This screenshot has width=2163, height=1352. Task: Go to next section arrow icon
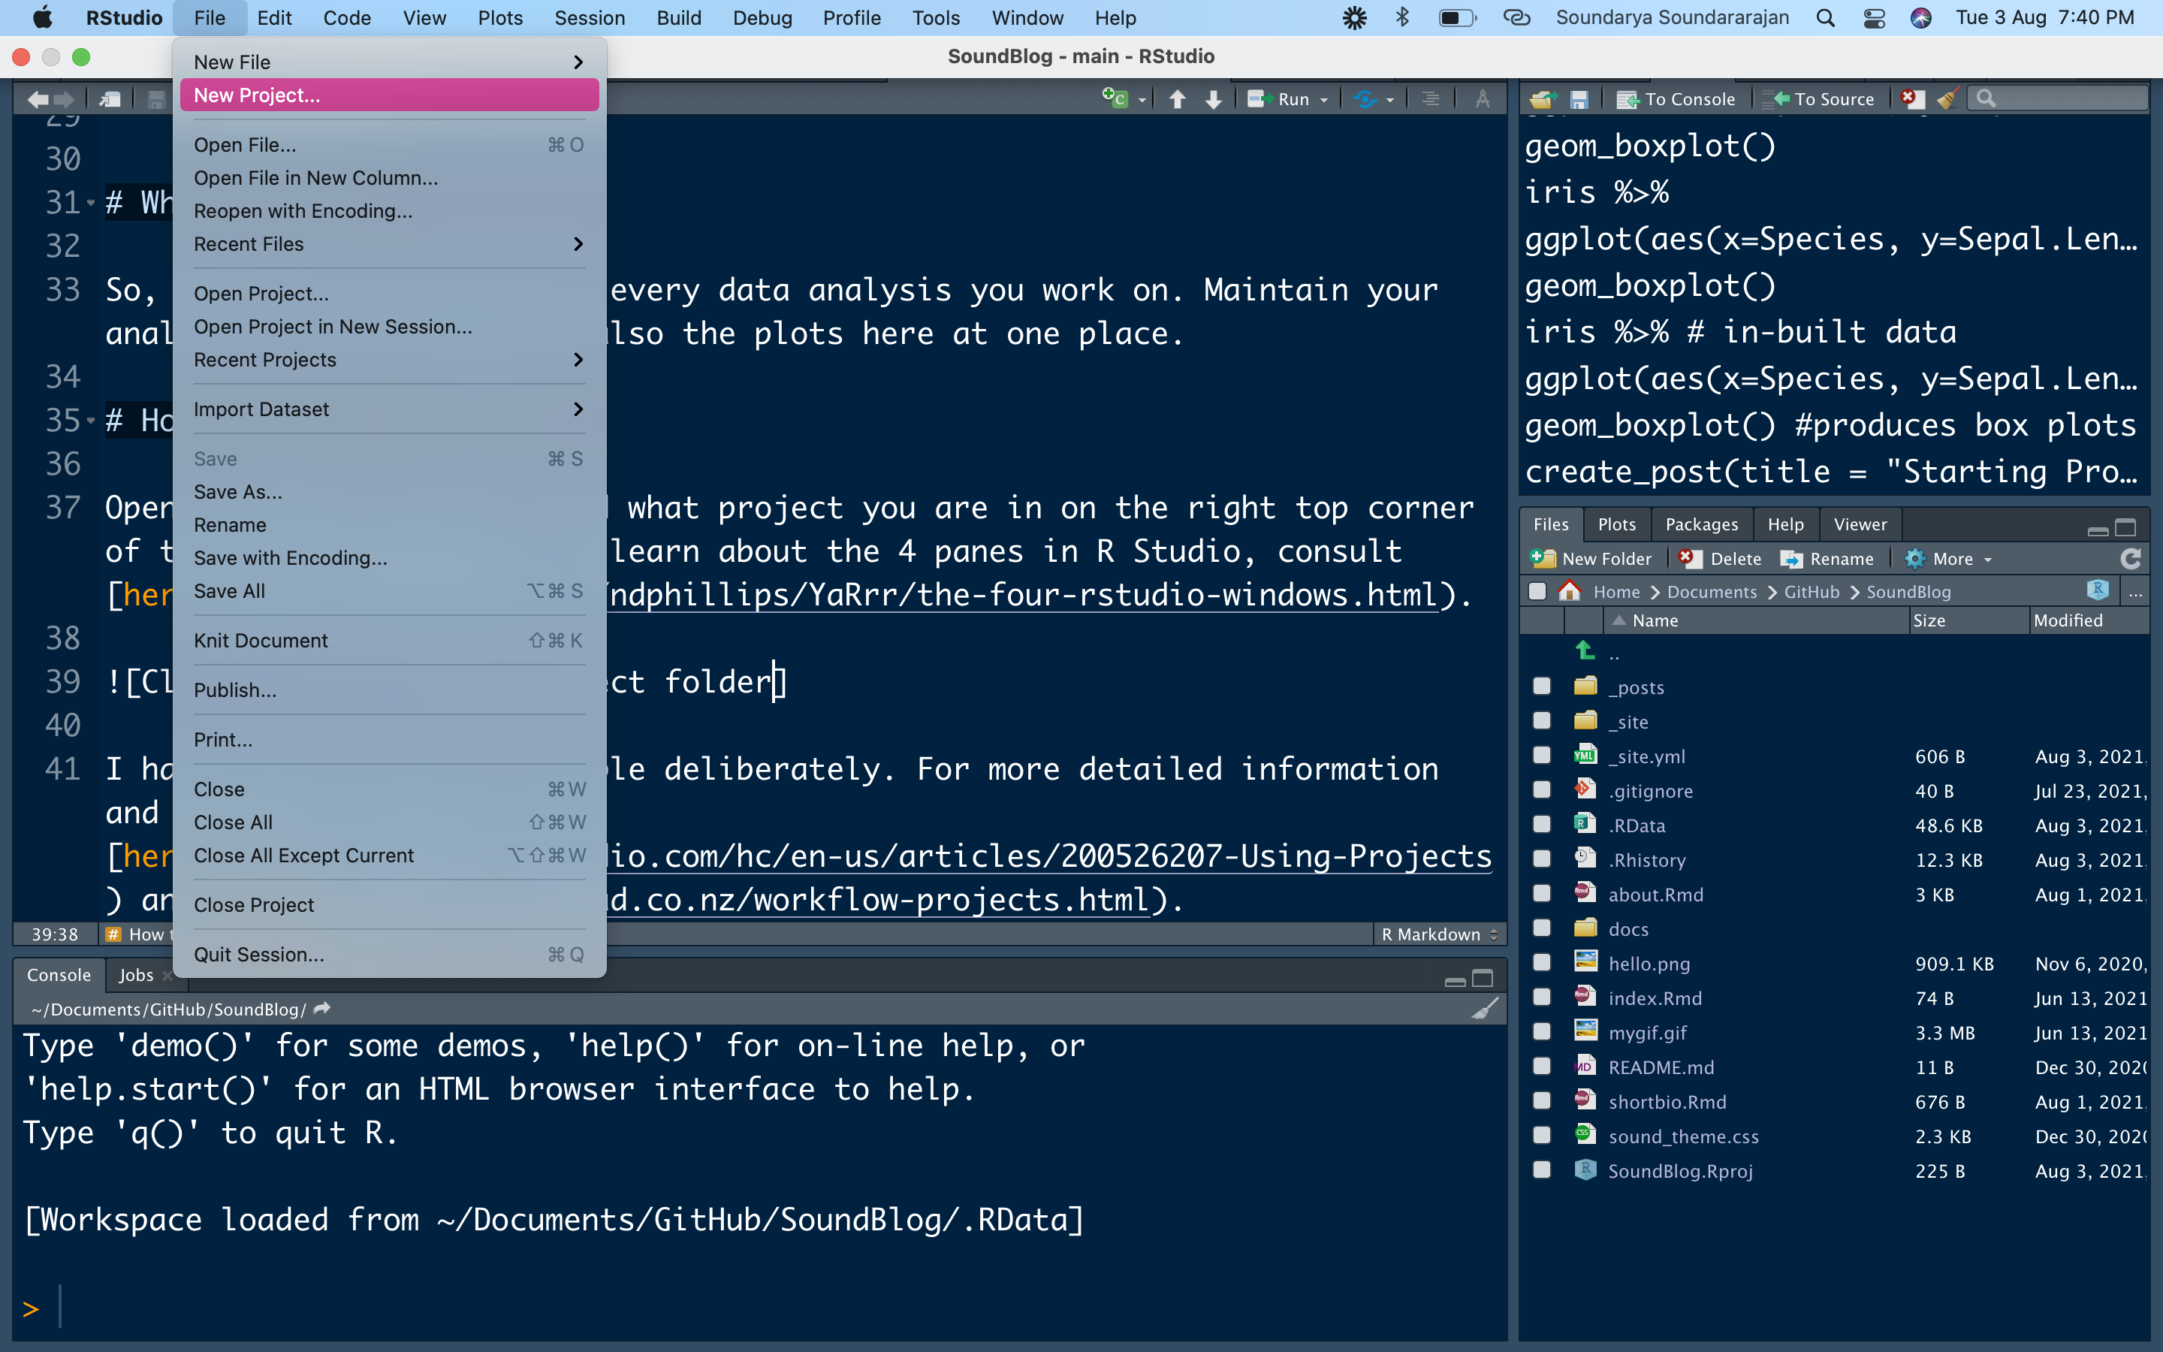point(1213,99)
